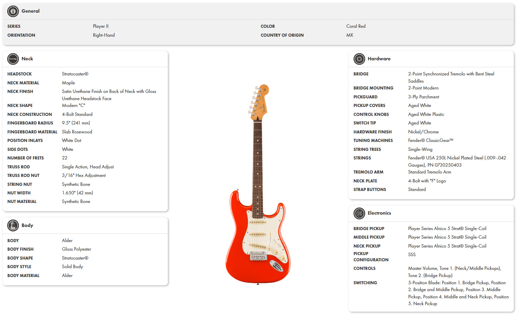
Task: Click the 'PICKUP CONFIGURATION' label
Action: click(371, 257)
